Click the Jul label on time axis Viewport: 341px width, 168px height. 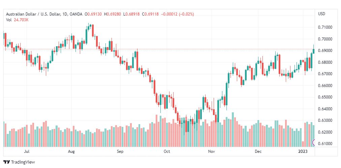point(27,152)
